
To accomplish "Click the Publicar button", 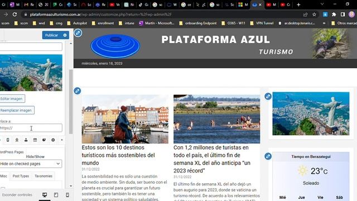I will (x=51, y=35).
